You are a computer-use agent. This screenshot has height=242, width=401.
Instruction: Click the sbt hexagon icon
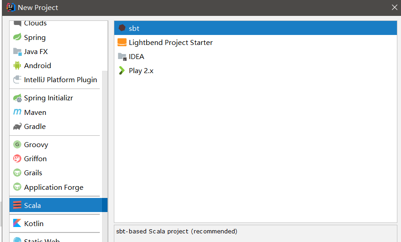pyautogui.click(x=122, y=28)
